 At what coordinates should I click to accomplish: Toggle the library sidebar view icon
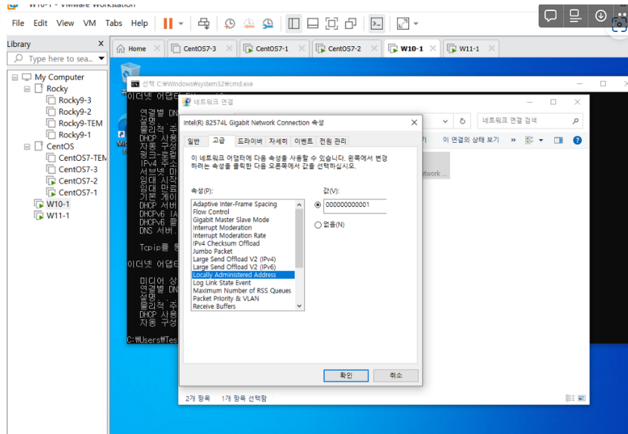click(294, 24)
